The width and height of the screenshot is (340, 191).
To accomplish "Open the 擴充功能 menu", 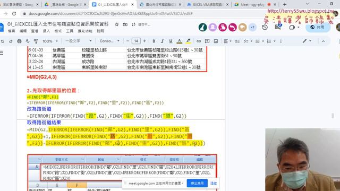I will coord(85,31).
